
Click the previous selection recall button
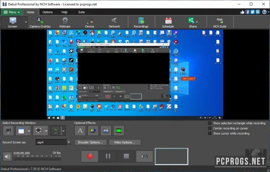(x=55, y=131)
